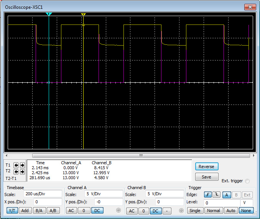Select falling edge trigger icon
Screen dimensions: 260x219
tap(216, 194)
